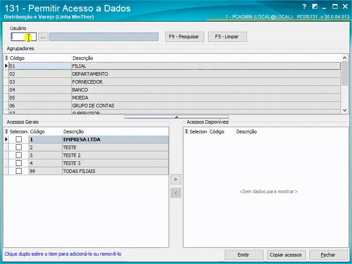The image size is (352, 264).
Task: Select the FORNECEDOR grouper row
Action: [172, 82]
